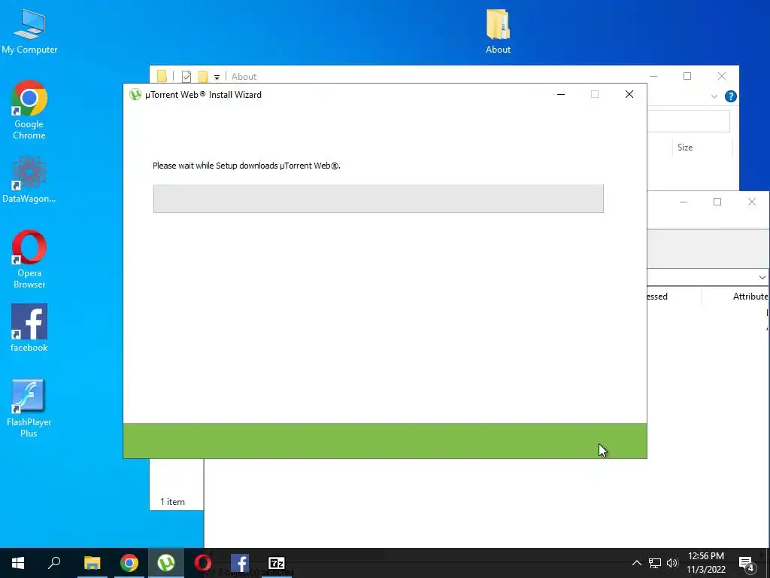Expand the ribbon chevron in About window
This screenshot has width=770, height=578.
click(714, 96)
